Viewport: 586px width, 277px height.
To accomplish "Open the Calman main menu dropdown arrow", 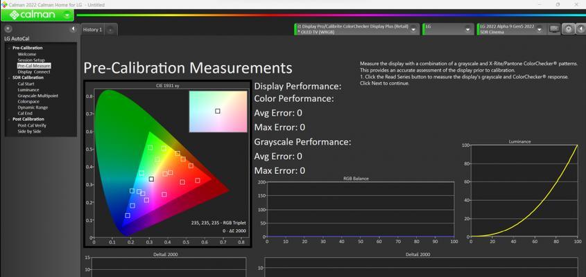I will pyautogui.click(x=67, y=15).
